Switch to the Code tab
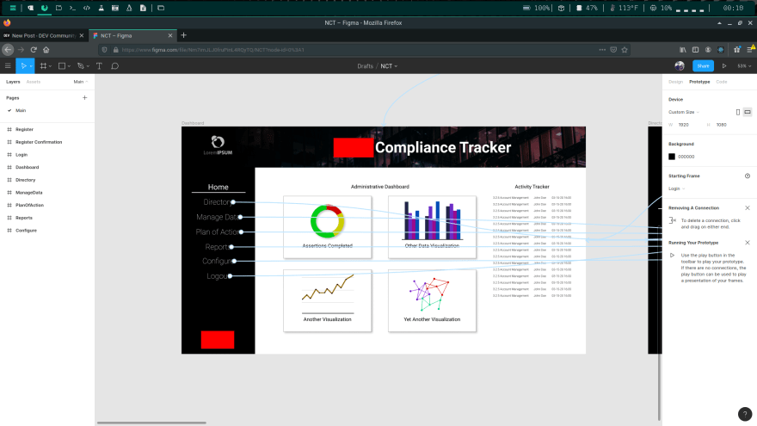The height and width of the screenshot is (426, 757). [721, 82]
